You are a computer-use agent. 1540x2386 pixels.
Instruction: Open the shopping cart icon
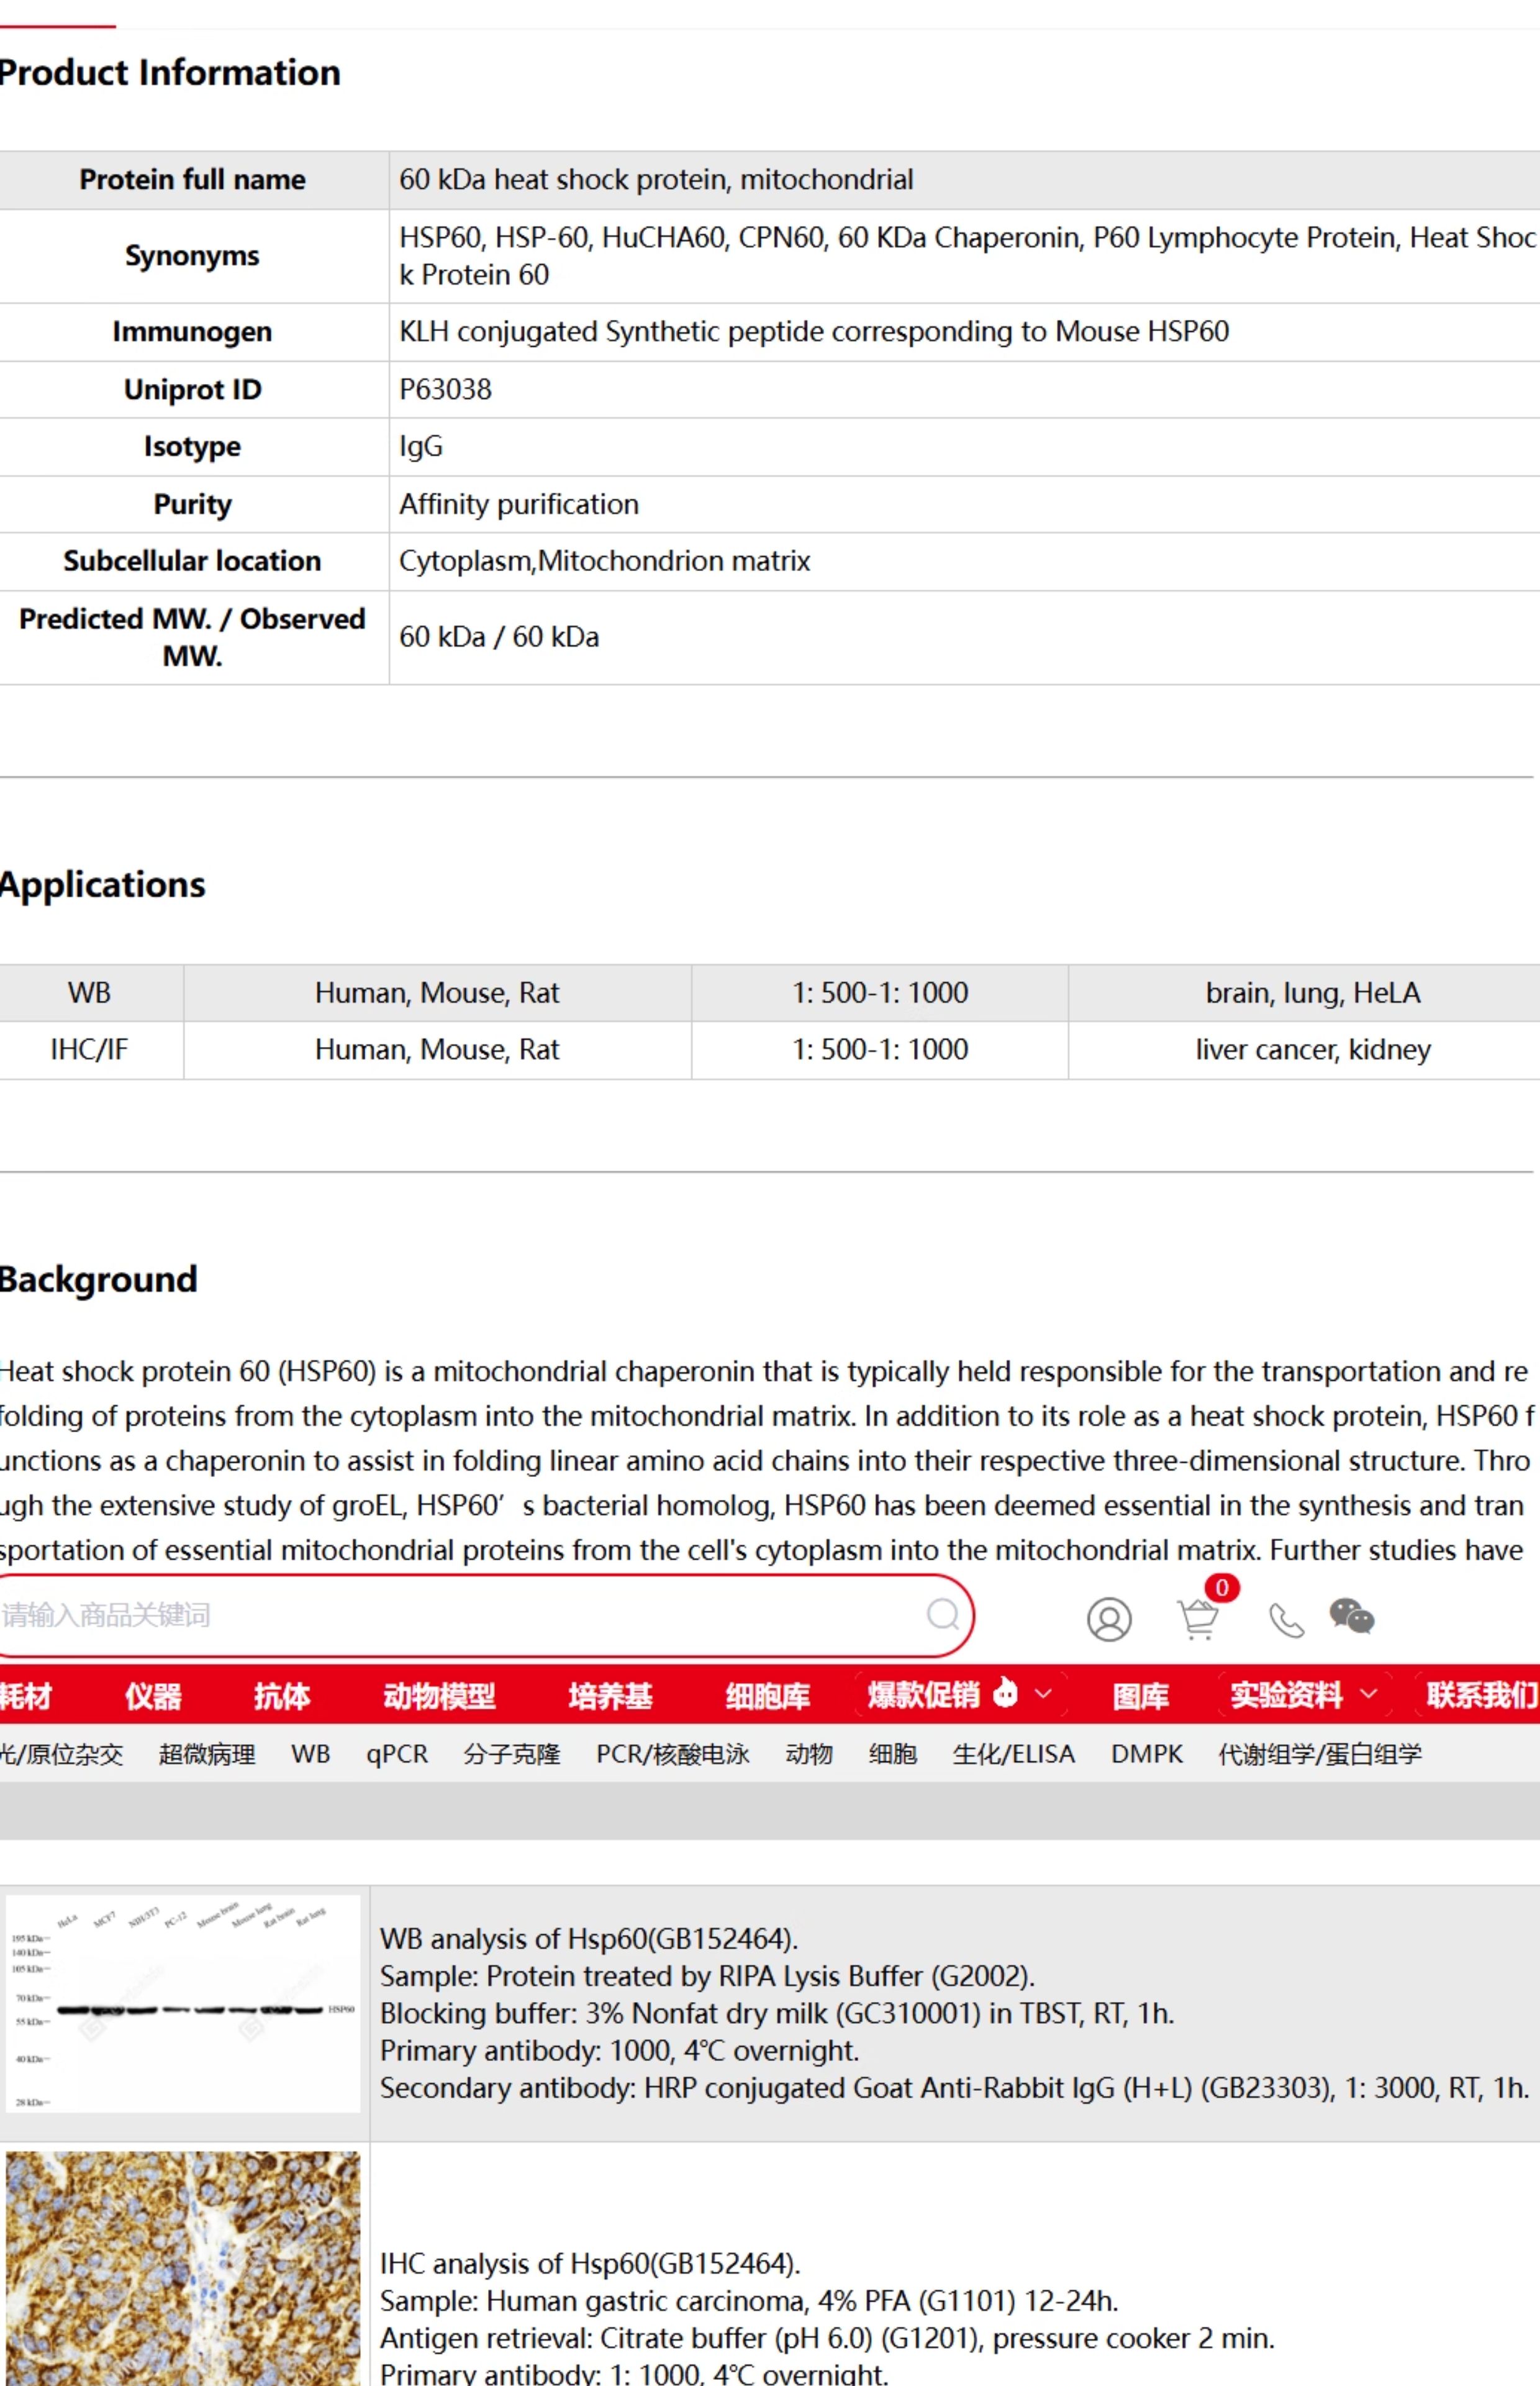[x=1197, y=1619]
